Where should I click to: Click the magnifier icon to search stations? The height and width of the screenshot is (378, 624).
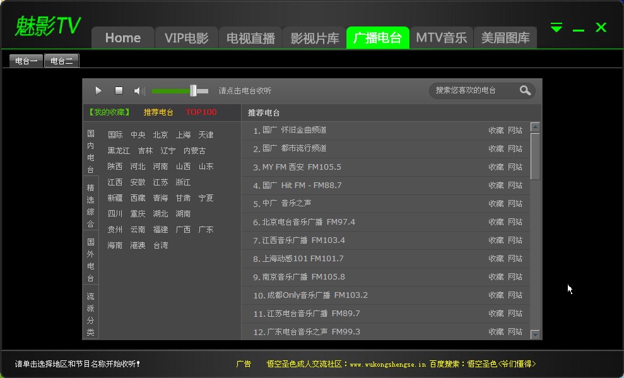[524, 90]
